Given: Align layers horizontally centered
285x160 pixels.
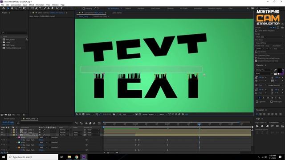Looking at the screenshot, I should [262, 126].
